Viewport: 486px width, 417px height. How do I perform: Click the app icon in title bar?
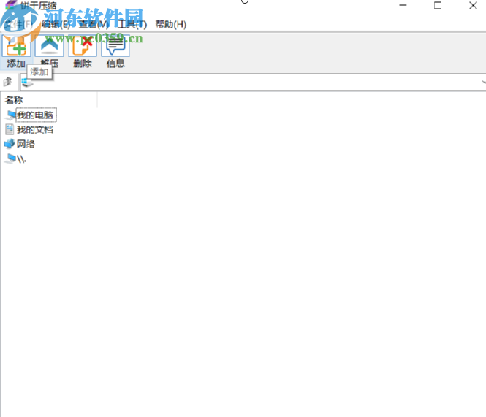click(11, 5)
